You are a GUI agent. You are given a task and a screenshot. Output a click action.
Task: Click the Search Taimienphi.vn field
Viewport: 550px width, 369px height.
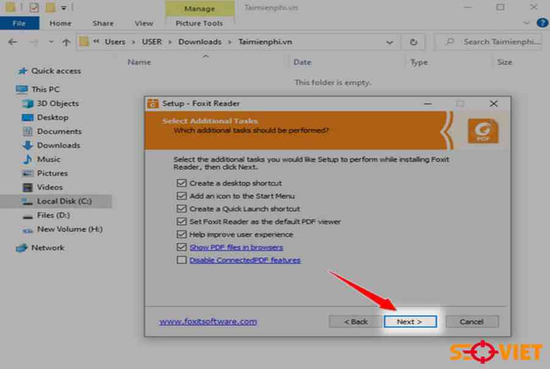[x=488, y=42]
